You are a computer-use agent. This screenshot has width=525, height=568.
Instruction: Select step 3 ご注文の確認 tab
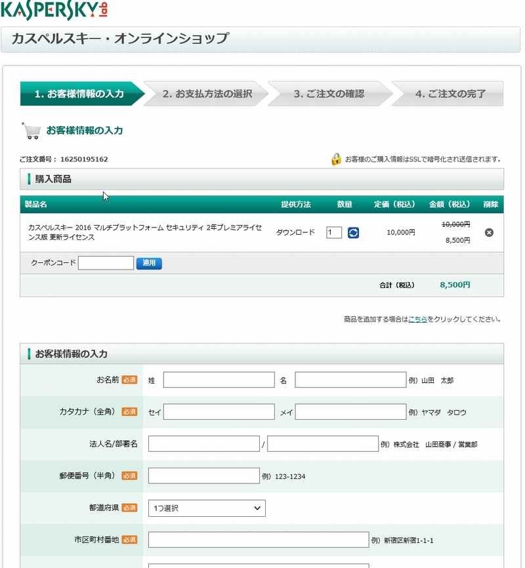tap(329, 94)
